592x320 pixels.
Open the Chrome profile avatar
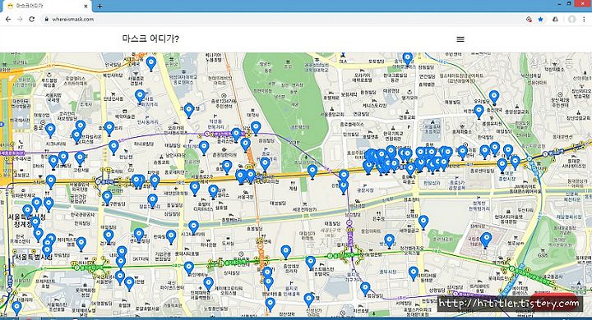tap(571, 19)
